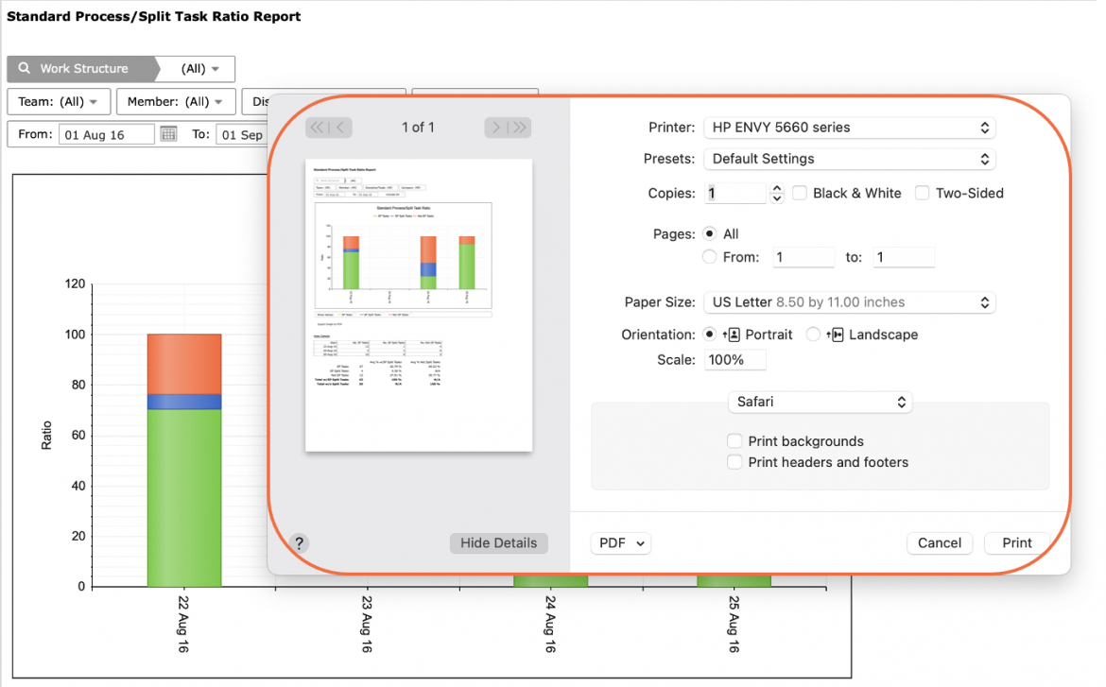Open the Presets Default Settings dropdown
Image resolution: width=1106 pixels, height=687 pixels.
[x=850, y=159]
